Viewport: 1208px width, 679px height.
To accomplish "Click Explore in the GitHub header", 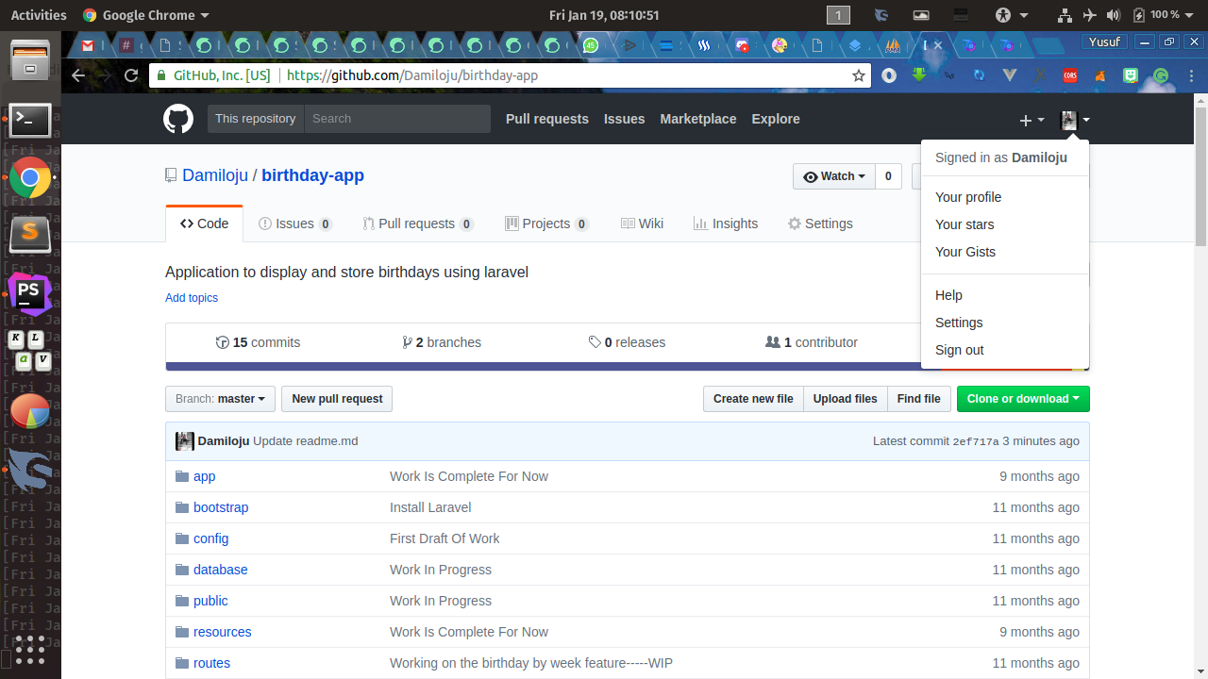I will point(776,119).
